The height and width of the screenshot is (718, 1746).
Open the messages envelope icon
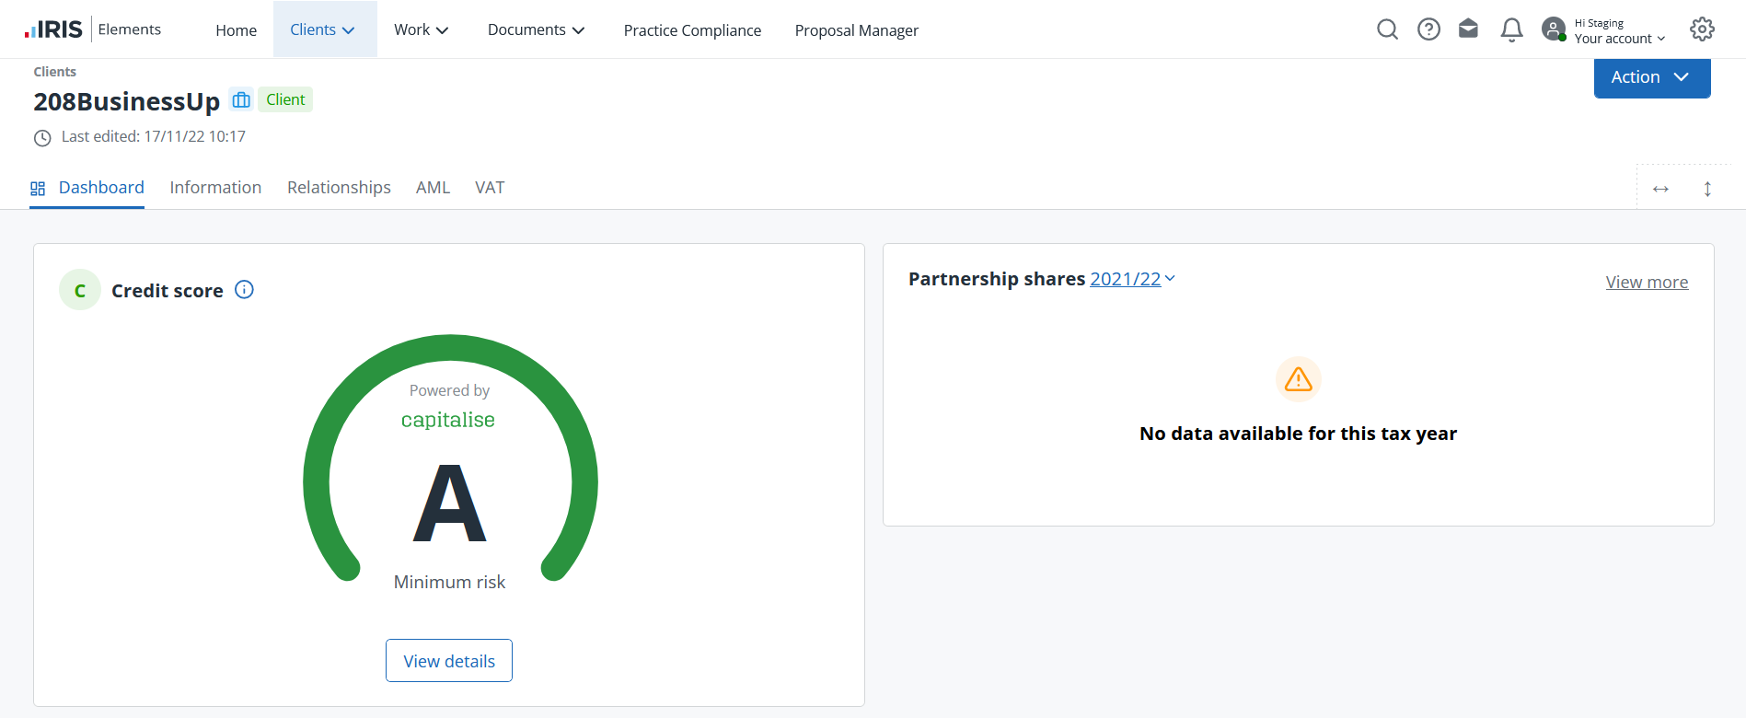click(x=1469, y=29)
